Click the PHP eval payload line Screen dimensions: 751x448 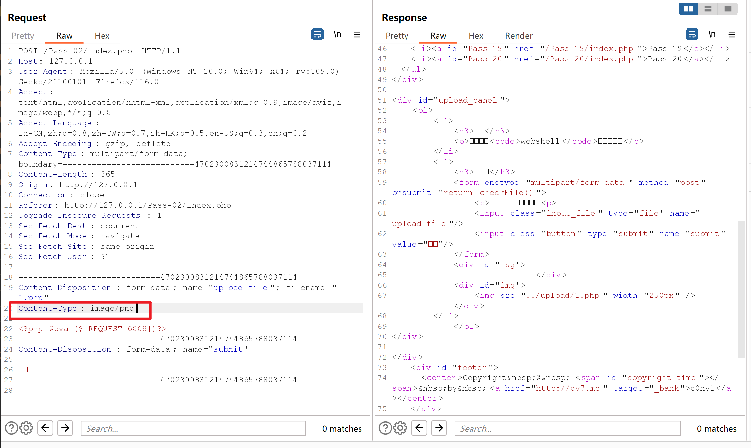(x=92, y=329)
